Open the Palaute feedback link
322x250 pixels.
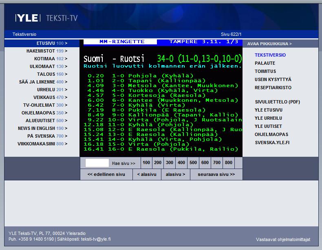click(x=265, y=63)
